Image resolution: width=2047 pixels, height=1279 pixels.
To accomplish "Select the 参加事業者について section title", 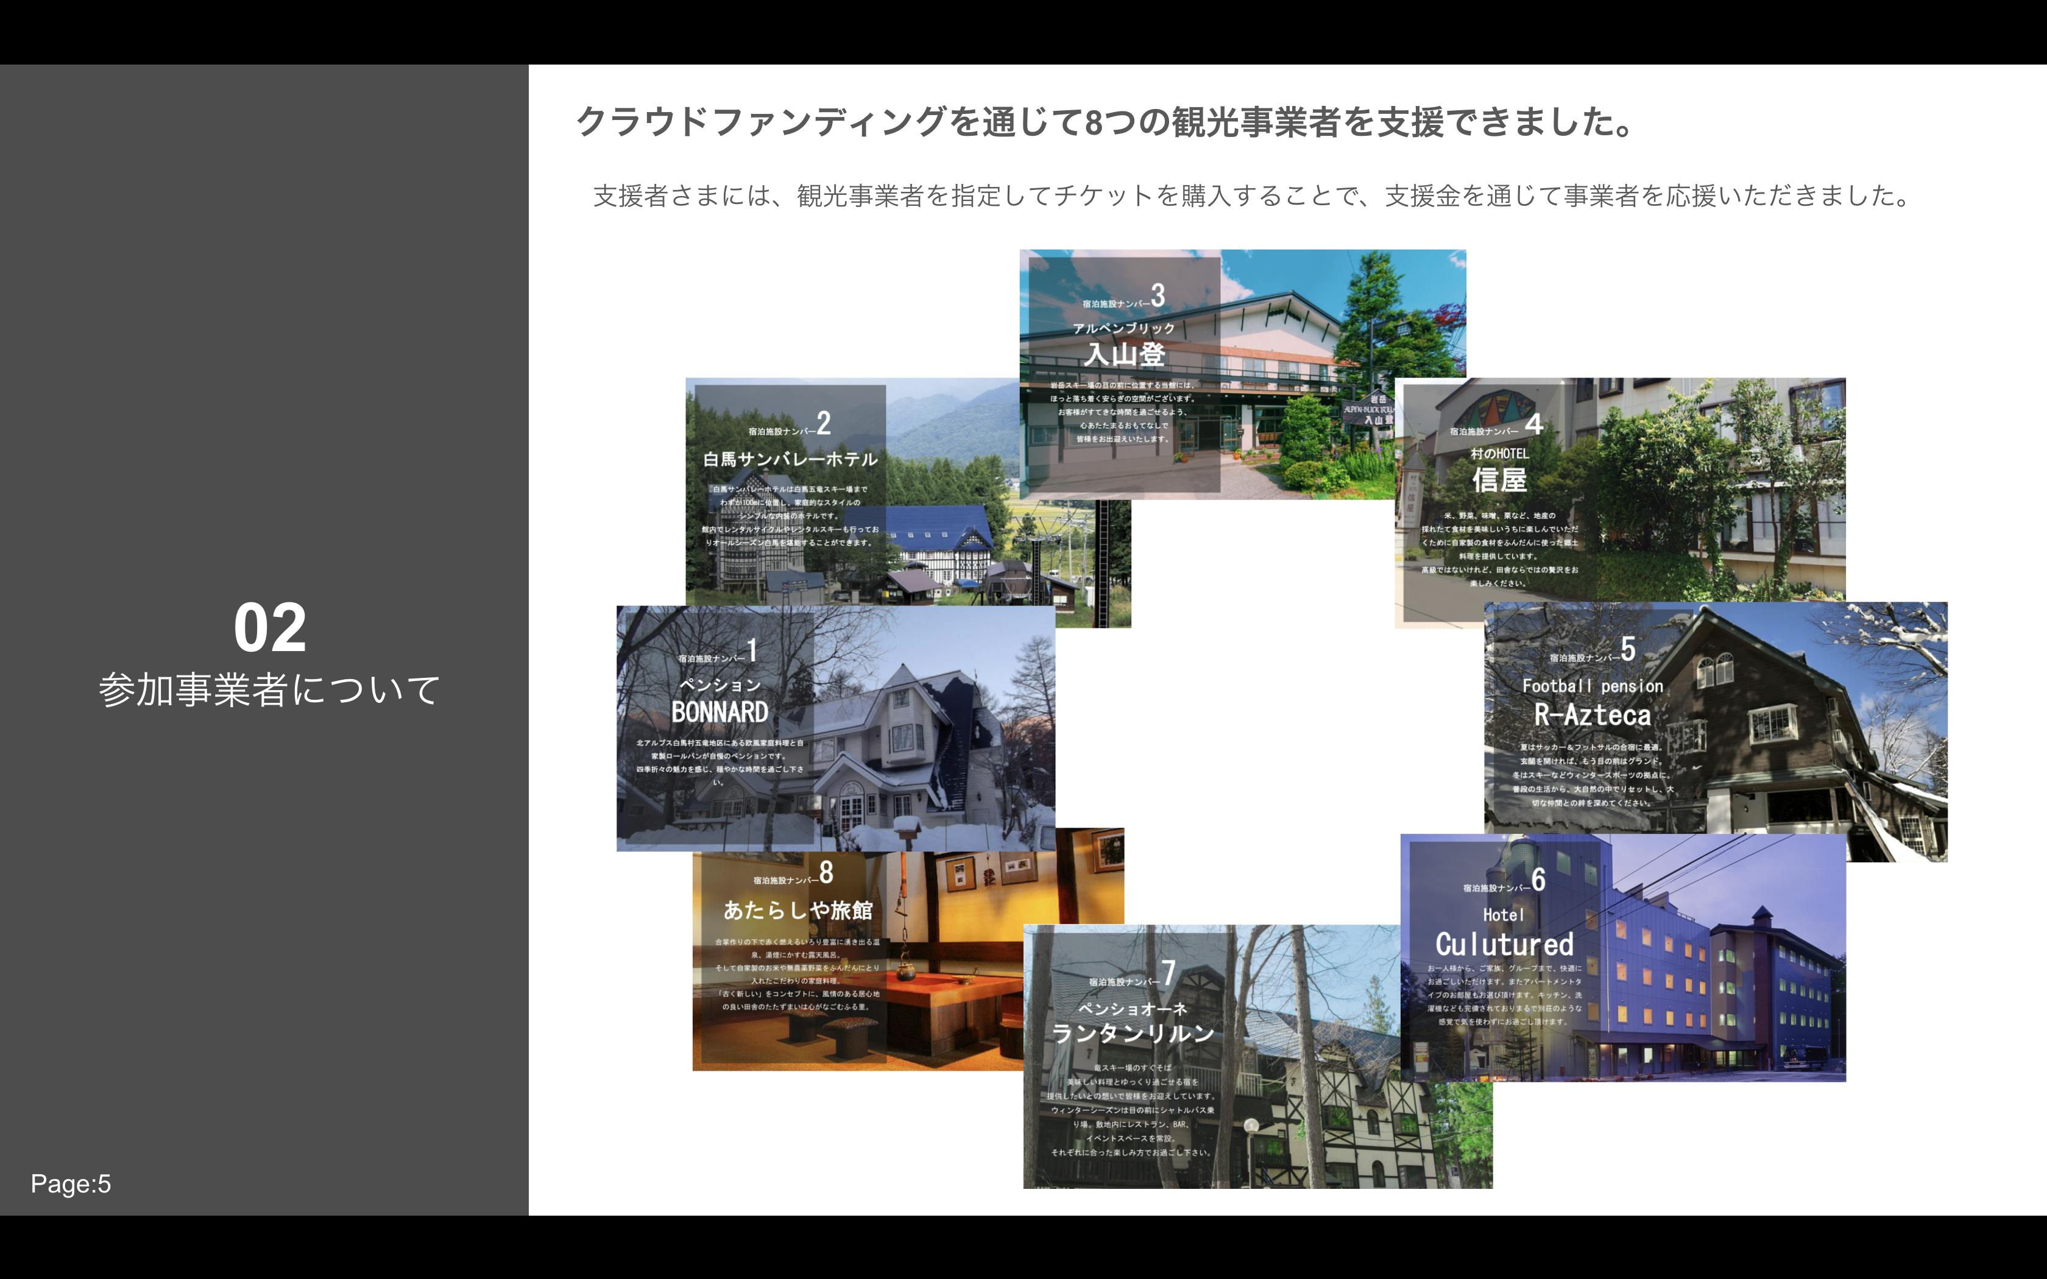I will coord(270,689).
